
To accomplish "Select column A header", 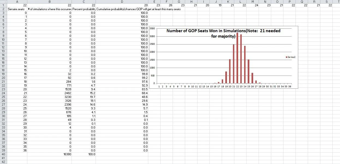I will [x=17, y=1].
